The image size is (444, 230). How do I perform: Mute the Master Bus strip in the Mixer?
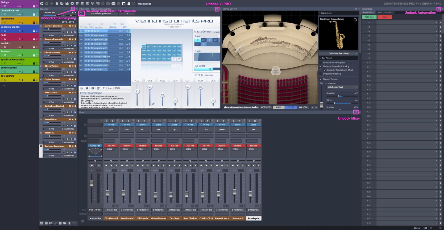click(92, 165)
